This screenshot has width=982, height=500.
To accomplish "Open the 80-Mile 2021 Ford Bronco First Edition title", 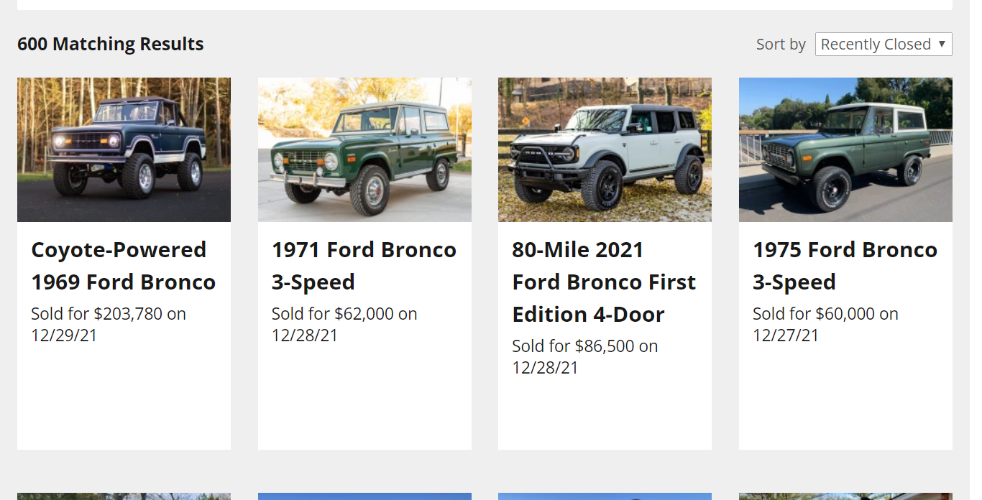I will click(x=604, y=282).
